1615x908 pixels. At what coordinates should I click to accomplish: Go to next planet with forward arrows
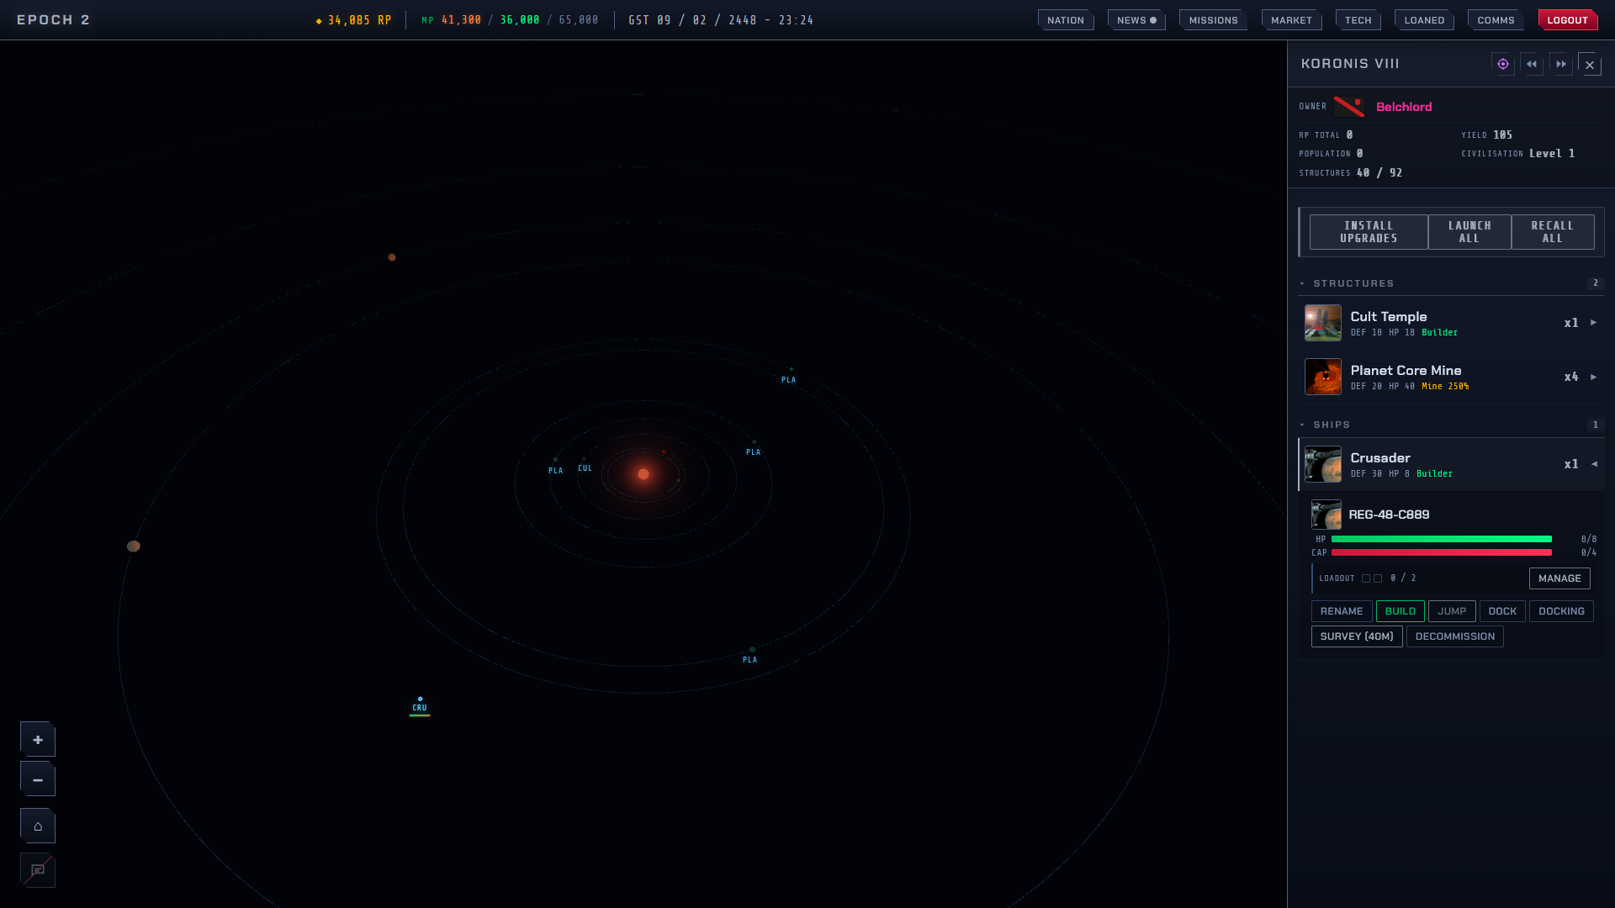[x=1561, y=64]
